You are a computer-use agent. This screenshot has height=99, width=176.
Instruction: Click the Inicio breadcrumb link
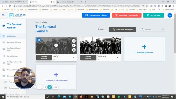(x=37, y=22)
